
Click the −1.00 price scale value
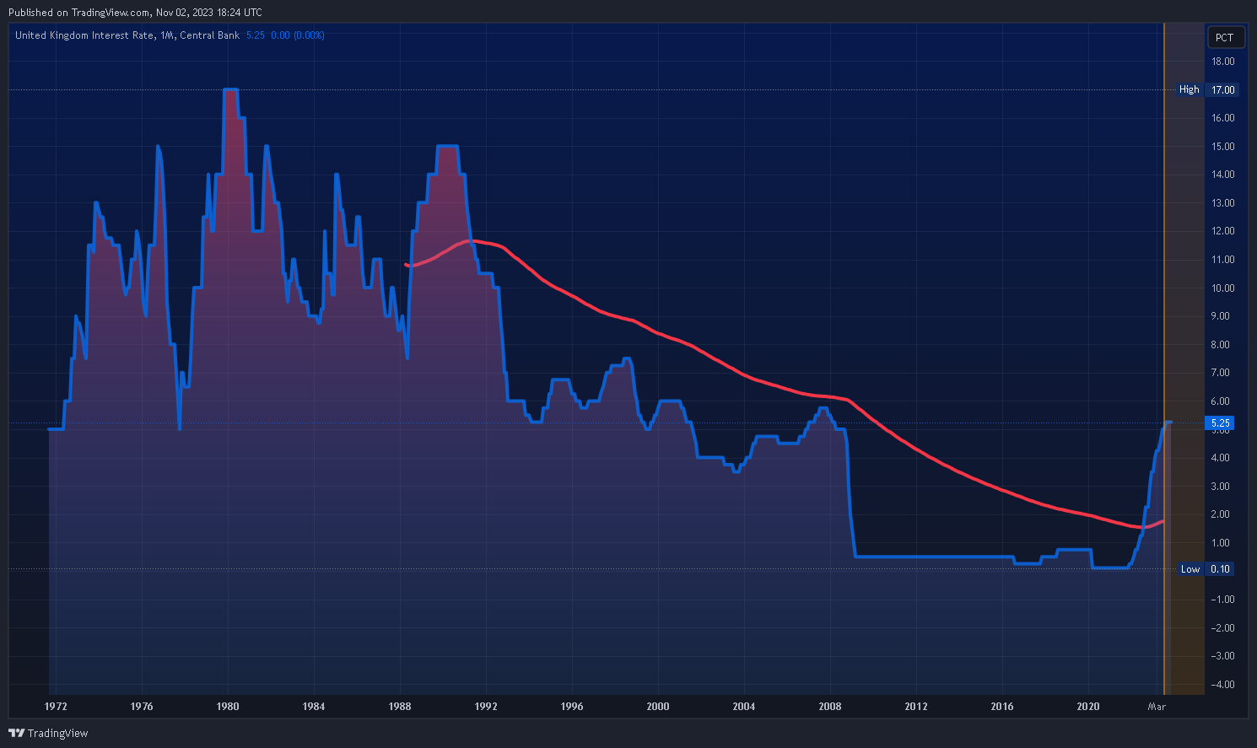[1222, 600]
